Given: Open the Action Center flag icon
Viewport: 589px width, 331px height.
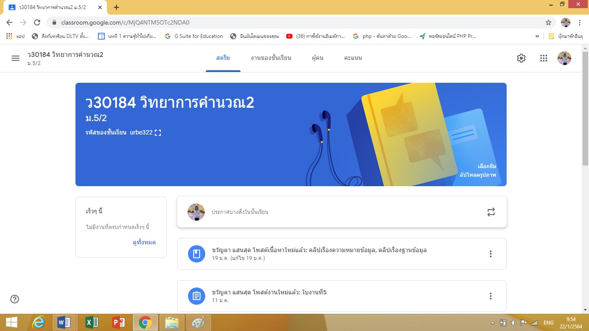Looking at the screenshot, I should (x=524, y=322).
